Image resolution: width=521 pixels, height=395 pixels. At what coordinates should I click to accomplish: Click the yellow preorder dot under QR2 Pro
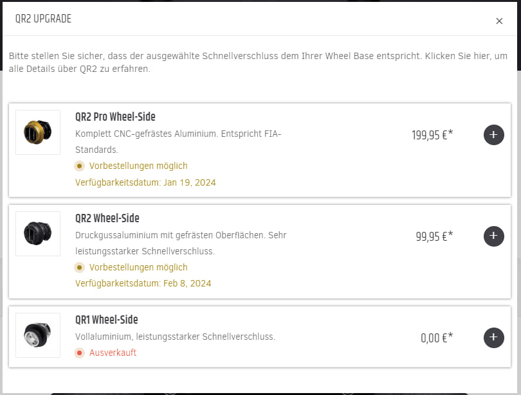(80, 166)
